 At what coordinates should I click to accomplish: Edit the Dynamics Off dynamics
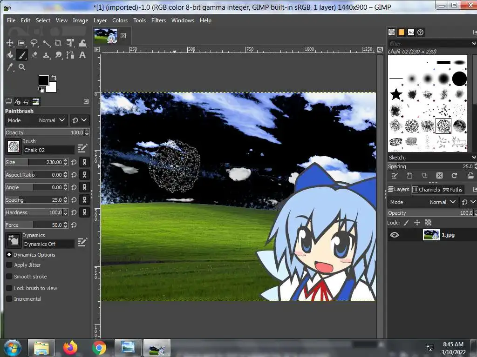tap(82, 242)
